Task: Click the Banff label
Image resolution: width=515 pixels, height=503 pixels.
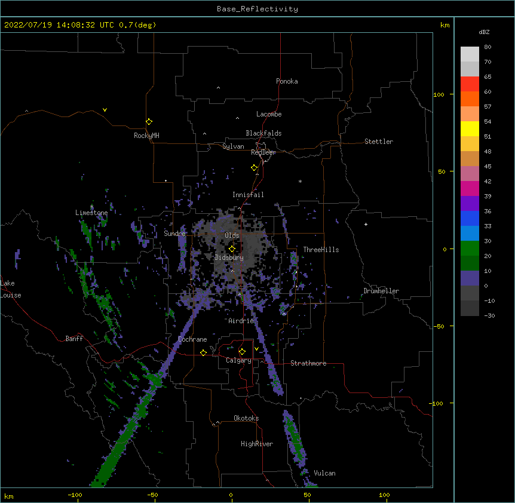Action: click(74, 339)
